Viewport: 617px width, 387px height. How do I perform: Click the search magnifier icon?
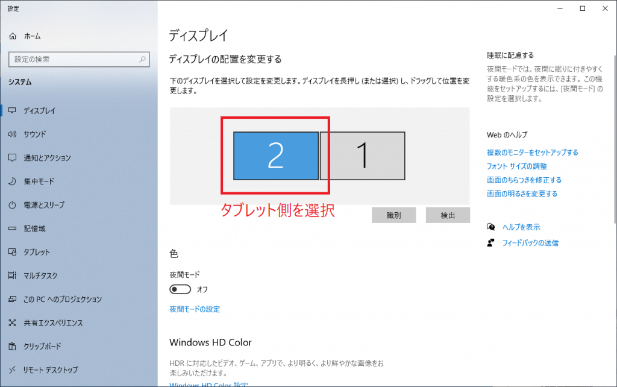point(142,60)
